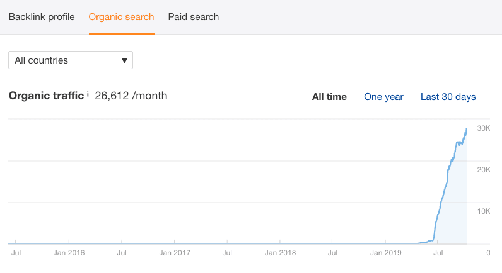Click the 20K y-axis label
Viewport: 502px width, 273px height.
pos(484,170)
